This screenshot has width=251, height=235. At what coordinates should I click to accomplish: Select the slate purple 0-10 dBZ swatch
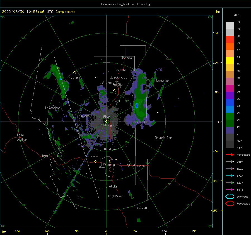[230, 130]
